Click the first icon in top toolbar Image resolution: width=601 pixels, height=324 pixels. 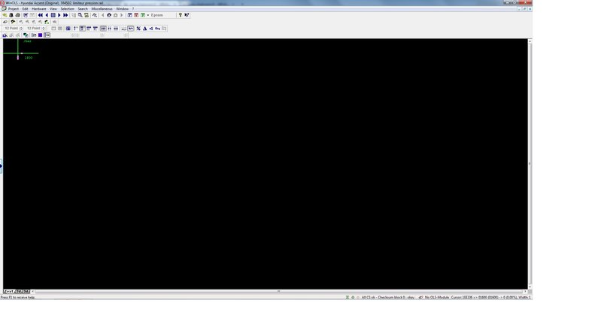[x=5, y=15]
